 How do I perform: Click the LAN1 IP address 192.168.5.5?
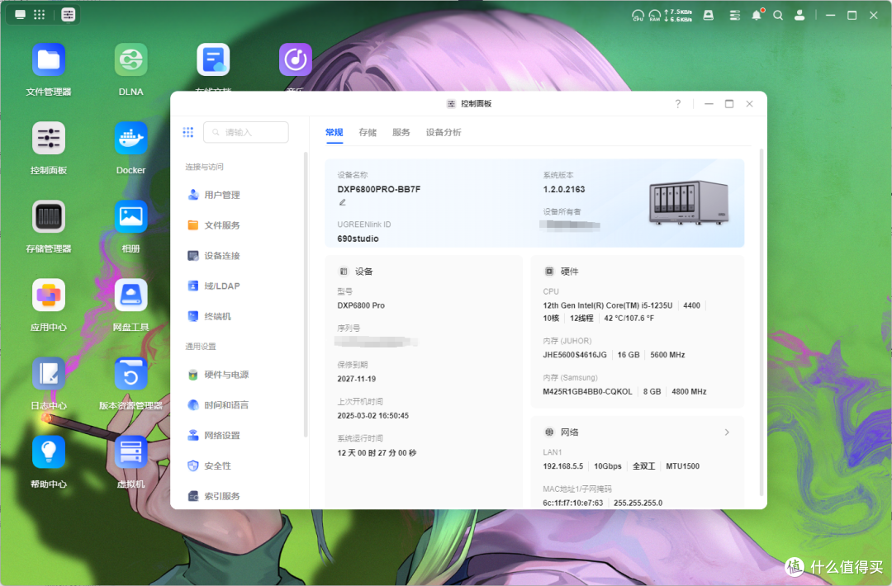tap(563, 466)
